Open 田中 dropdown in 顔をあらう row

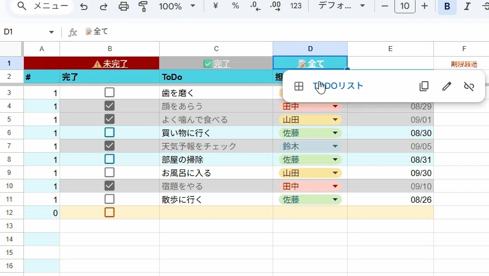[x=335, y=107]
